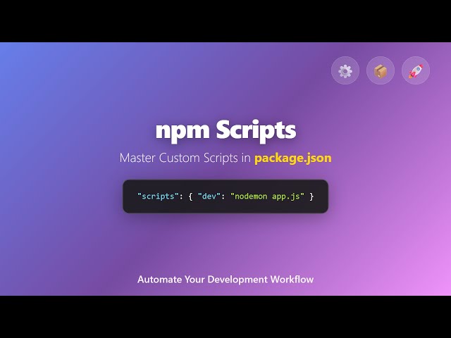Click 'Master Custom Scripts in' subtitle text
The width and height of the screenshot is (451, 338).
pyautogui.click(x=185, y=158)
